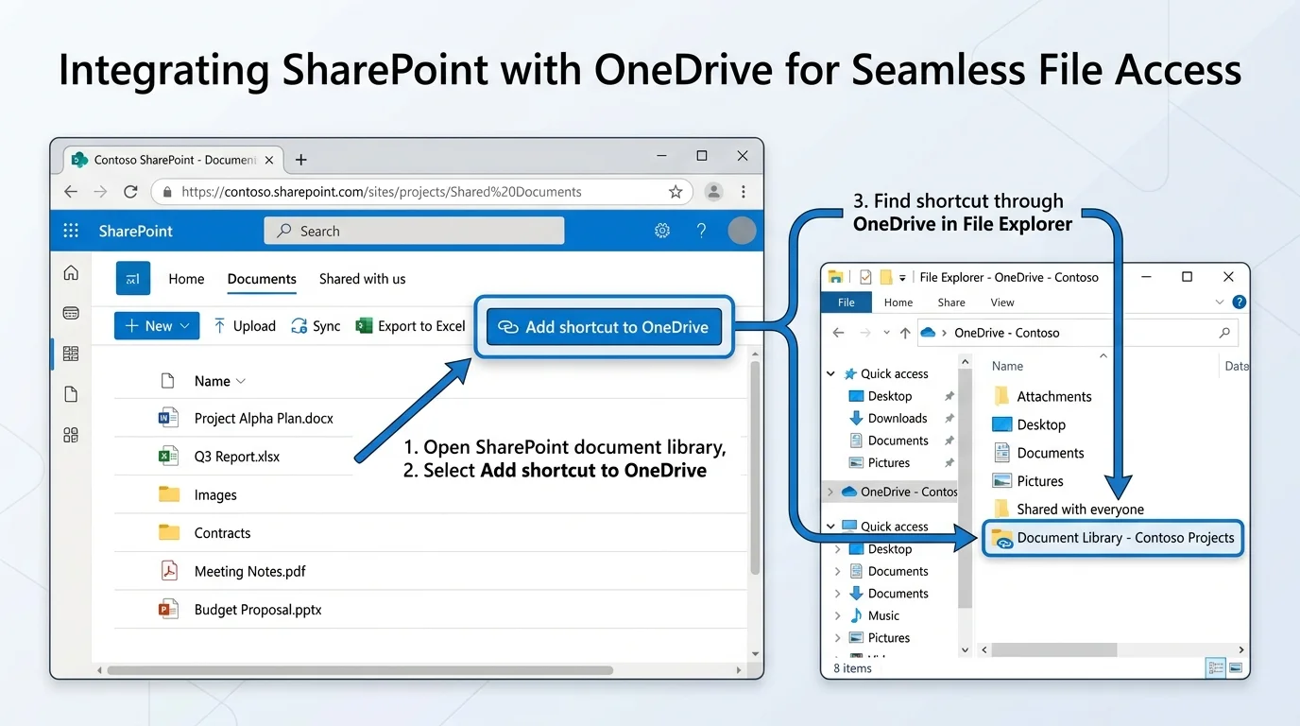Switch File Explorer to details view
Viewport: 1300px width, 726px height.
1216,668
